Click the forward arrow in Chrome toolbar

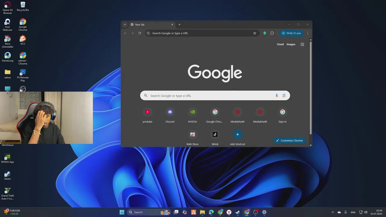(x=132, y=33)
